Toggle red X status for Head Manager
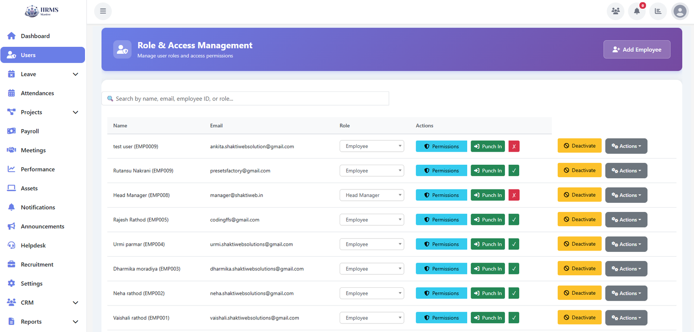694x332 pixels. pyautogui.click(x=514, y=195)
